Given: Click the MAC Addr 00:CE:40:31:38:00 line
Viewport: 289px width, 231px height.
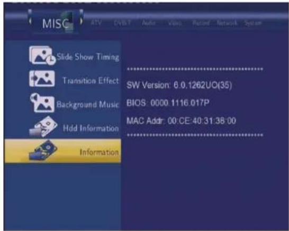Looking at the screenshot, I should click(x=181, y=121).
